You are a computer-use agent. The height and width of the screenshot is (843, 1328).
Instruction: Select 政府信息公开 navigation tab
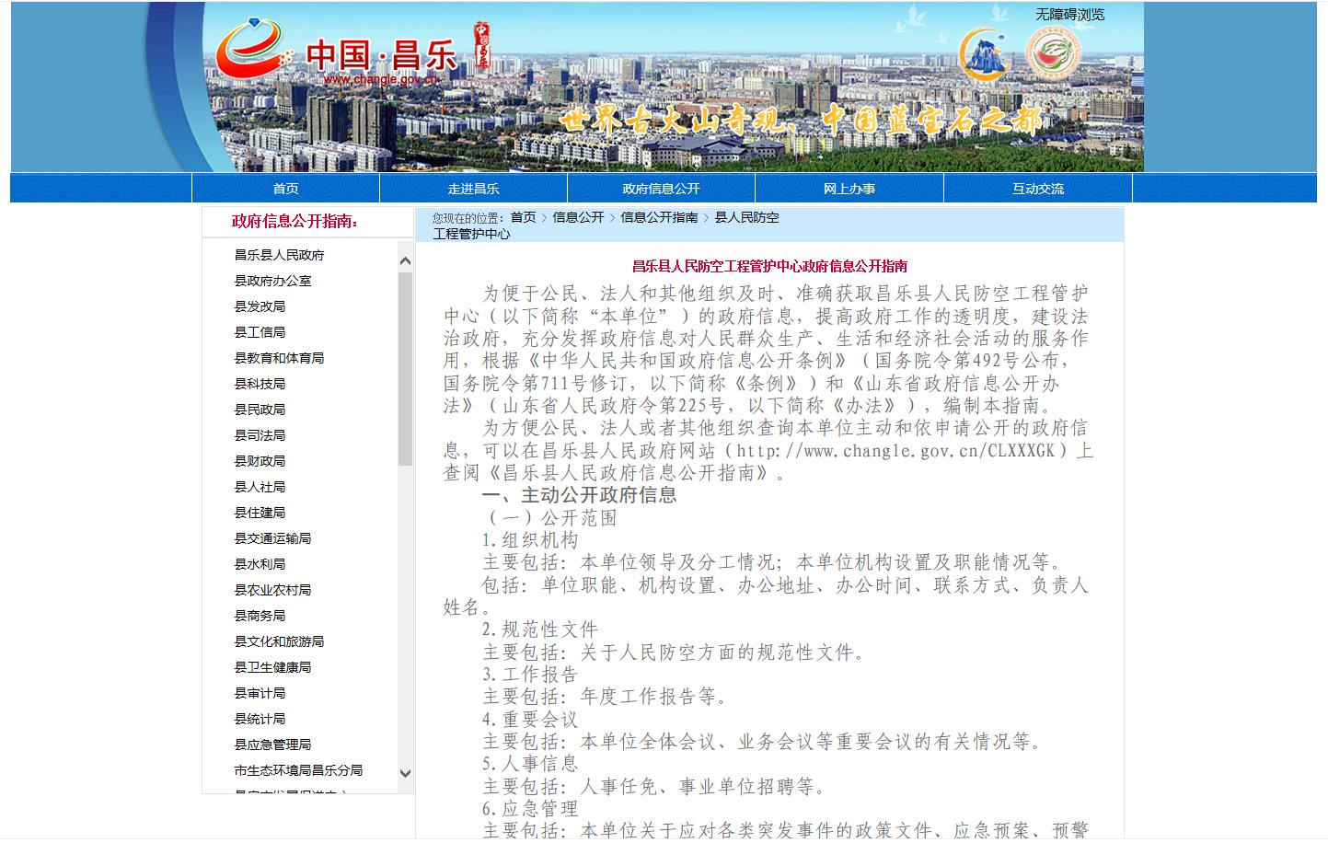pyautogui.click(x=661, y=189)
